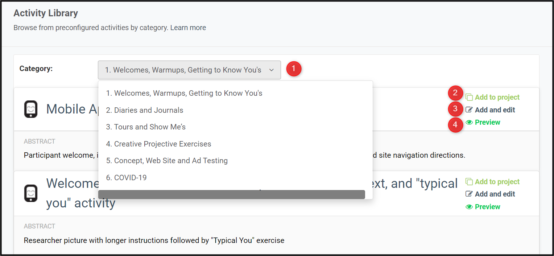Click the pencil icon for the second "Add and edit"

(469, 194)
